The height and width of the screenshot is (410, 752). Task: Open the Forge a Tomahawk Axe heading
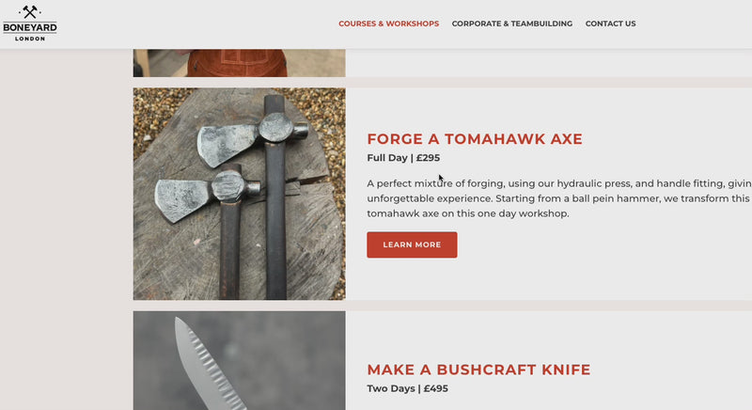(x=475, y=139)
